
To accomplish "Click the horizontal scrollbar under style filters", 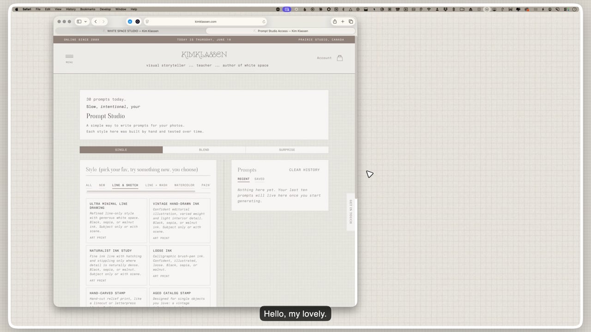I will pos(141,191).
